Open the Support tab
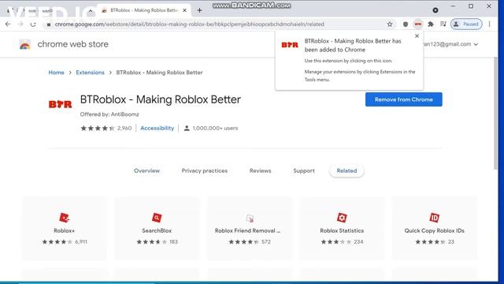 point(304,170)
